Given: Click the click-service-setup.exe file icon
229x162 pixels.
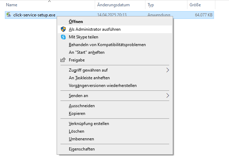Looking at the screenshot, I should pyautogui.click(x=9, y=15).
